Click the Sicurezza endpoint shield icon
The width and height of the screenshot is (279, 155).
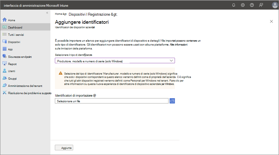coord(5,56)
